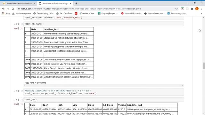Select the 2020-01-06 date cell in stock_data
The width and height of the screenshot is (205, 115).
click(36, 109)
